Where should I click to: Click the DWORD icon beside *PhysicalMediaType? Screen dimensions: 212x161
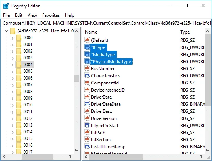pyautogui.click(x=87, y=61)
